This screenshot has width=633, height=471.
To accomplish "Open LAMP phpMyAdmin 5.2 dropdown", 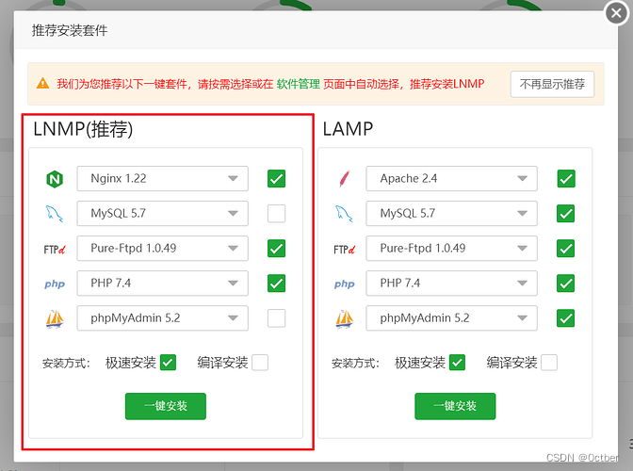I will (452, 318).
